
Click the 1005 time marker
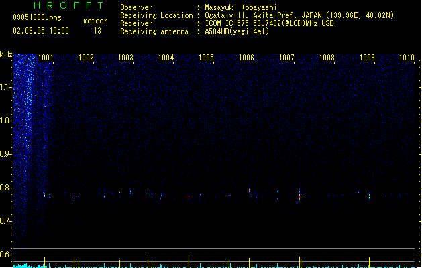pos(206,58)
